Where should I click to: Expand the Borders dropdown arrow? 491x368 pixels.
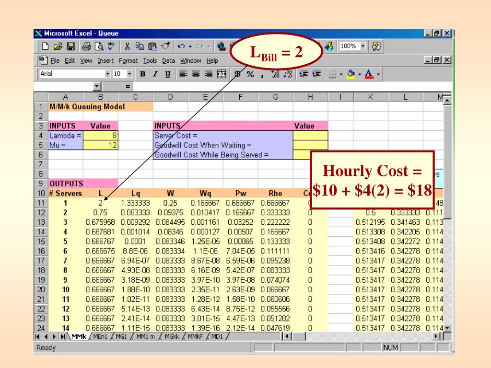(x=341, y=74)
